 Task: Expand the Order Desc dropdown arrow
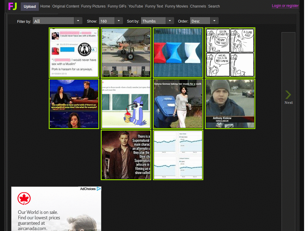coord(214,21)
